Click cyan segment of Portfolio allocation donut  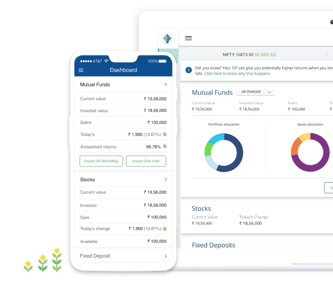(x=217, y=139)
